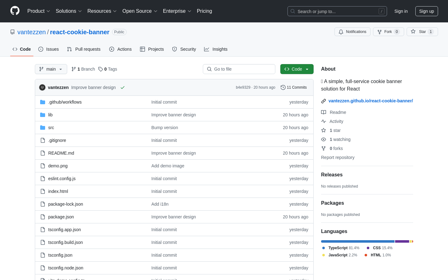View 11 Commits history
The width and height of the screenshot is (448, 280).
(x=294, y=87)
